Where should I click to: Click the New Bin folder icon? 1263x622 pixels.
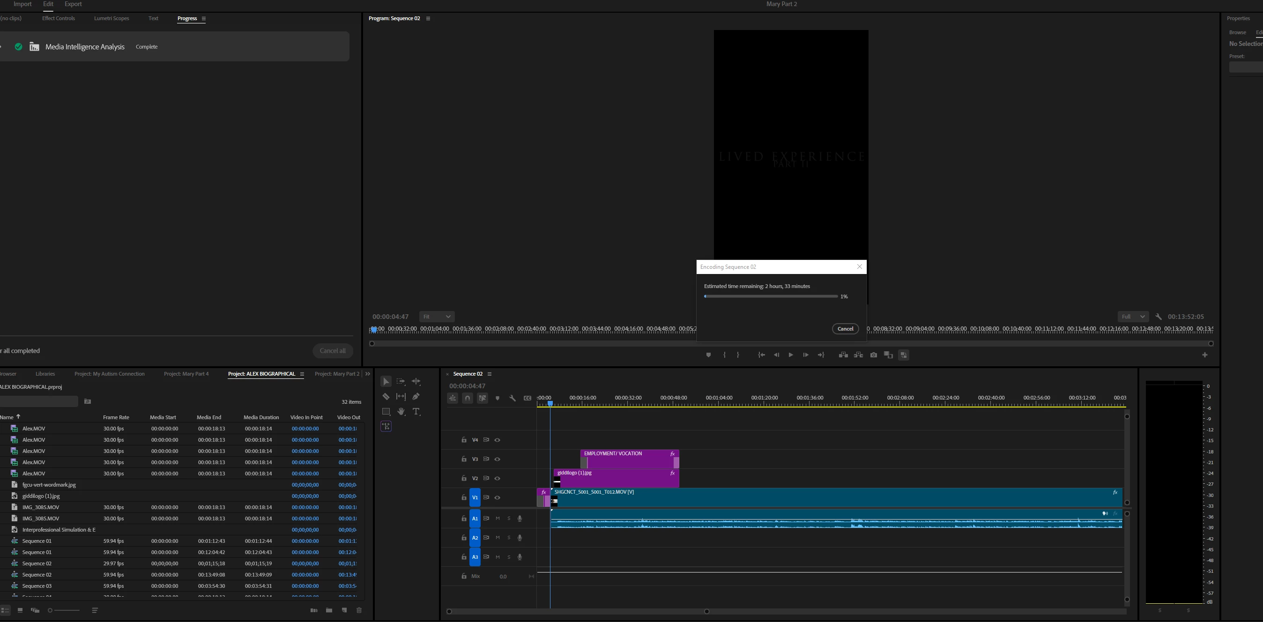(x=329, y=610)
